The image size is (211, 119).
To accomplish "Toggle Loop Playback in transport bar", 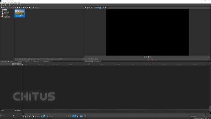I will [x=25, y=116].
